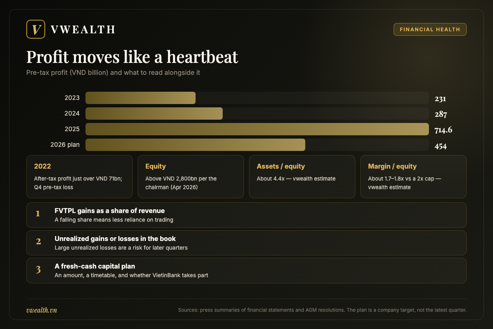Click the Profit moves like a heartbeat heading
This screenshot has height=329, width=493.
[x=132, y=57]
